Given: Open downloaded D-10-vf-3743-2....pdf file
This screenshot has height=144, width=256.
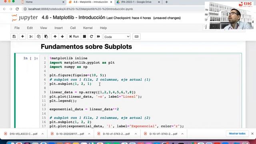Looking at the screenshot, I should (116, 134).
